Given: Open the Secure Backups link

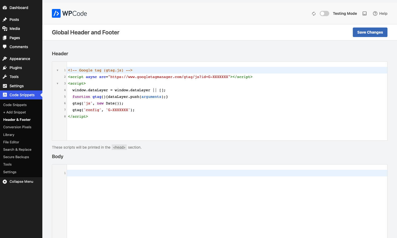Looking at the screenshot, I should (16, 157).
